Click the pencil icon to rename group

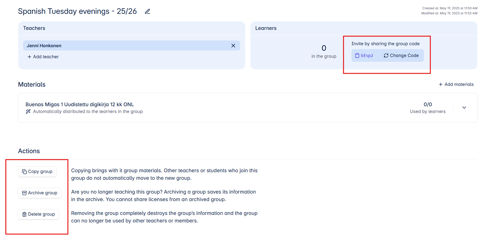pyautogui.click(x=147, y=12)
